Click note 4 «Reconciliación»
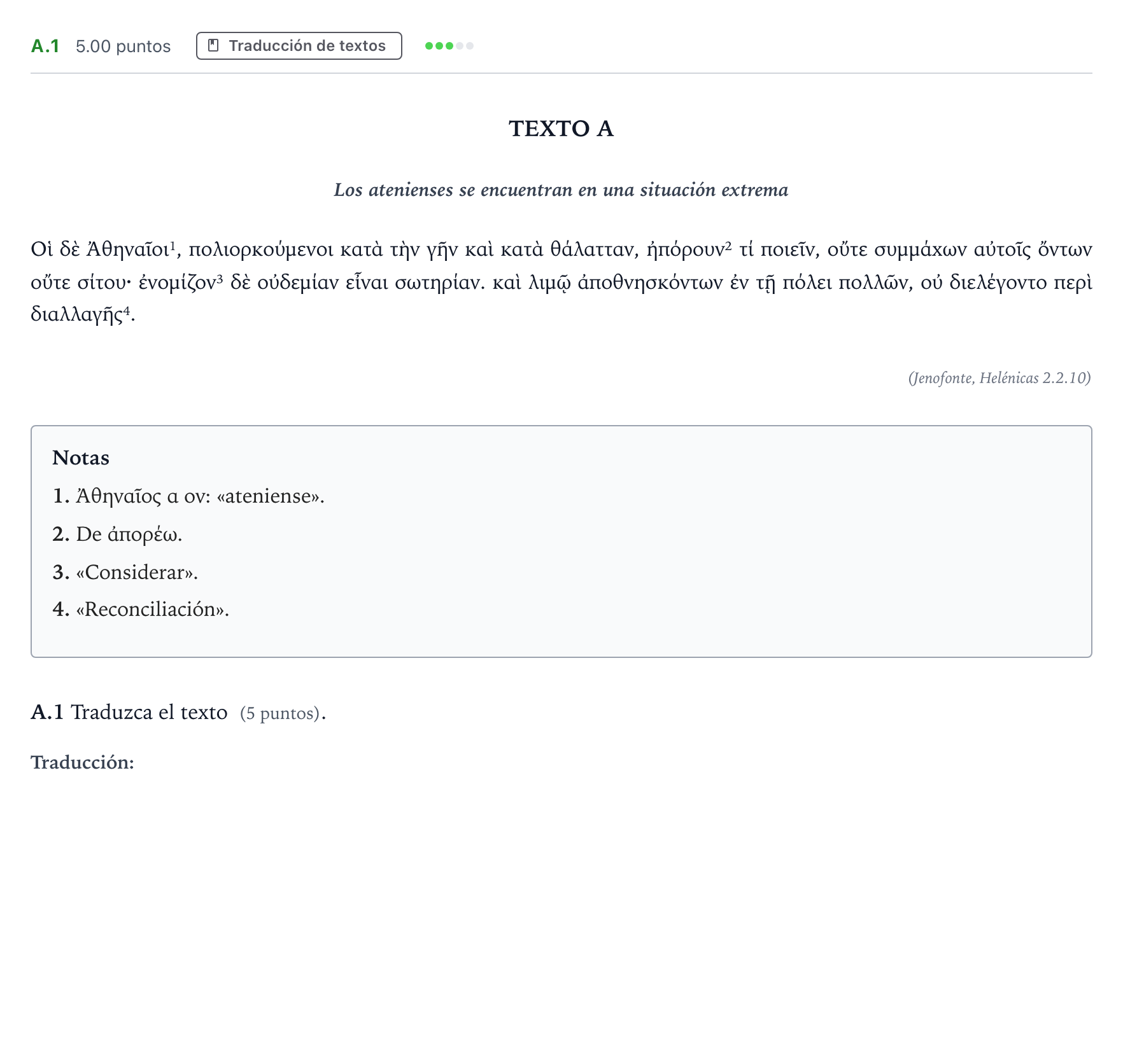This screenshot has width=1123, height=1055. (141, 609)
